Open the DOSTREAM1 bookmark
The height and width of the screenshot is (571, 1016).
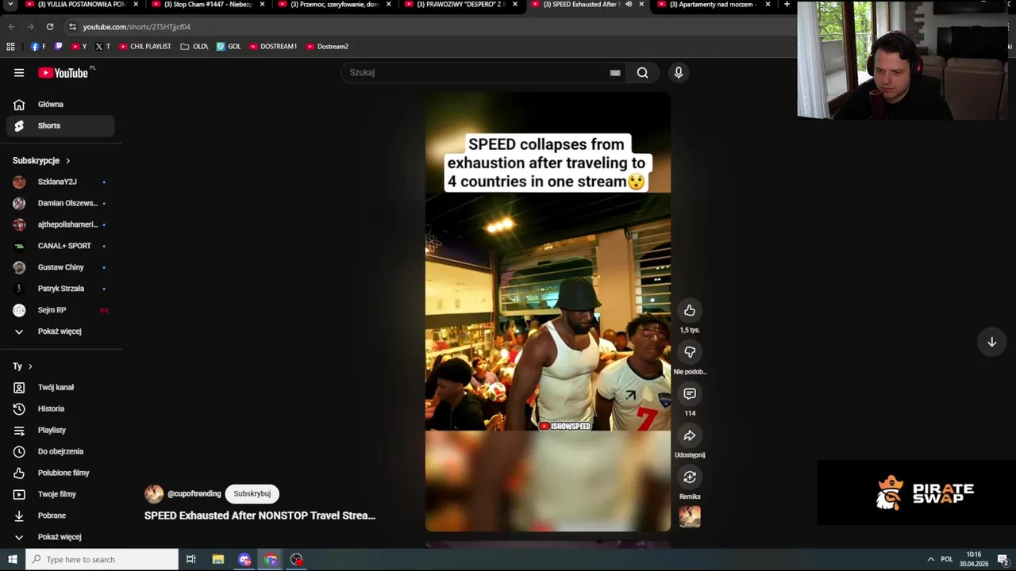point(273,46)
